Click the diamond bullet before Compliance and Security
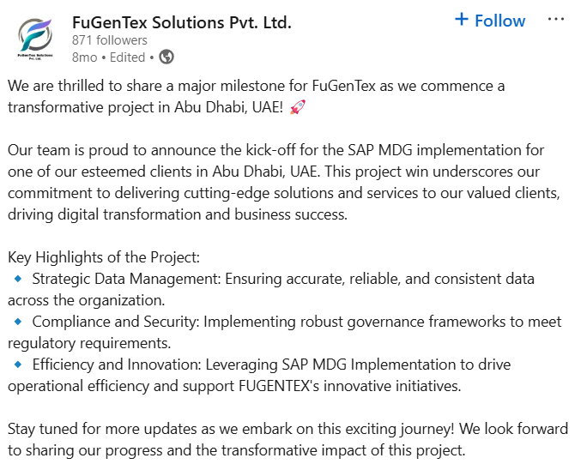 coord(18,322)
